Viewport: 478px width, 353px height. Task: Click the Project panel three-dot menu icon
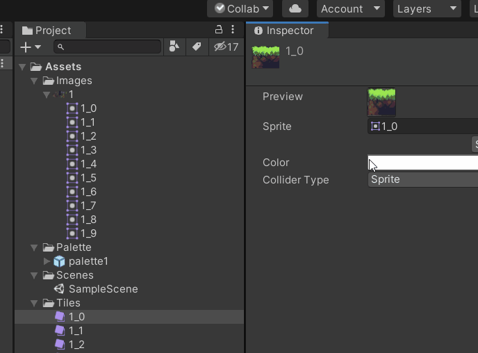click(233, 30)
